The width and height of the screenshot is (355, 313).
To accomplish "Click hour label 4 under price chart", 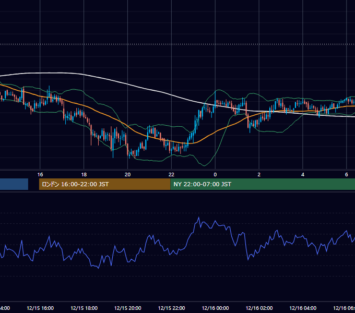I will tap(303, 175).
